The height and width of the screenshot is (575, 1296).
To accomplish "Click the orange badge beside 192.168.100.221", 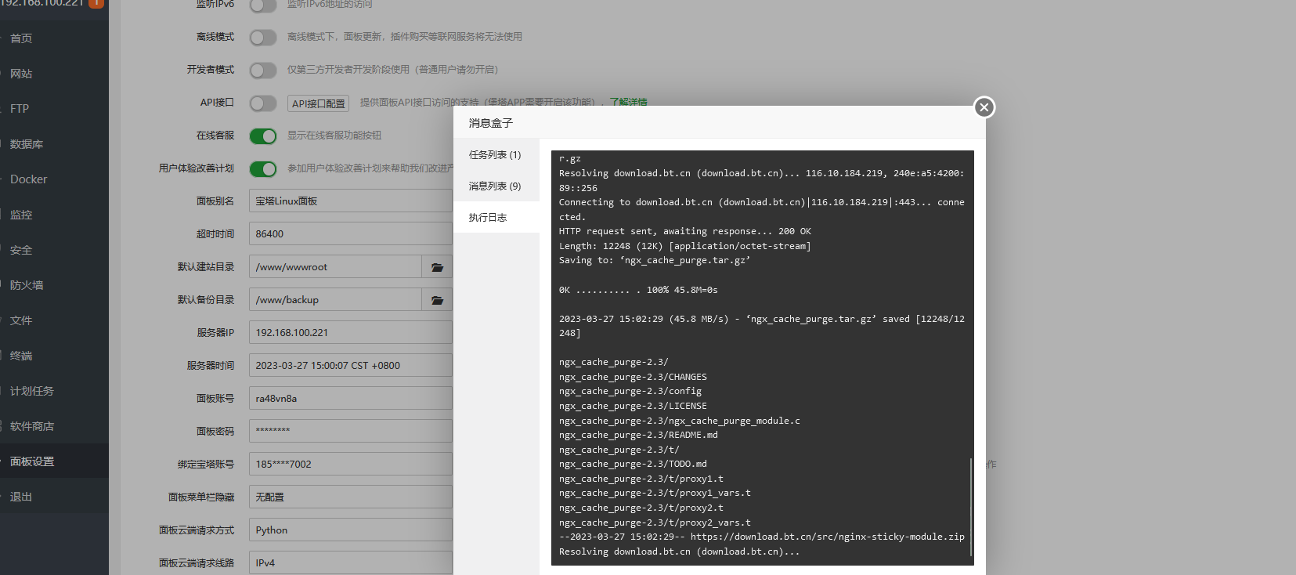I will pos(96,3).
